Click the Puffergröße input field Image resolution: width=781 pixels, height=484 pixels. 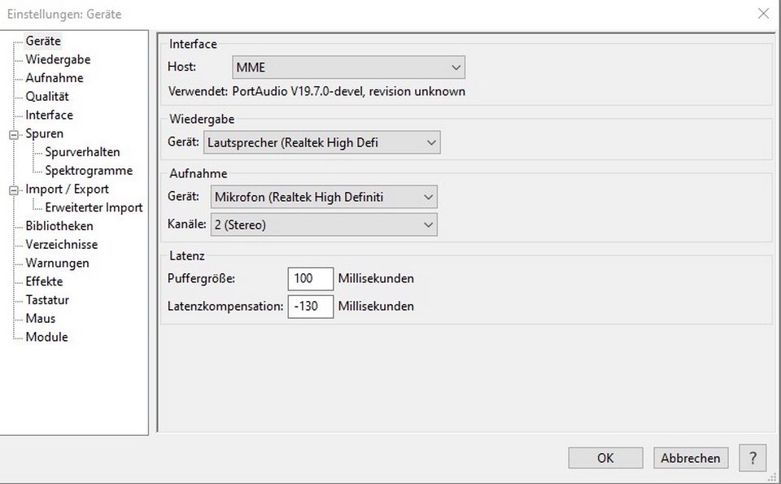(310, 279)
